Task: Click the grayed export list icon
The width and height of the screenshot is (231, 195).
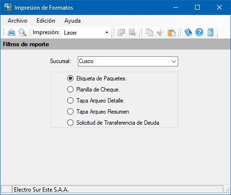Action: (x=133, y=32)
